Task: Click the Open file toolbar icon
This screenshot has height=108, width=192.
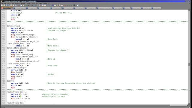Action: [x=4, y=5]
